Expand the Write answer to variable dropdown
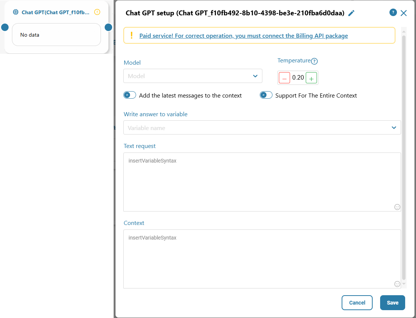416x318 pixels. [x=262, y=127]
